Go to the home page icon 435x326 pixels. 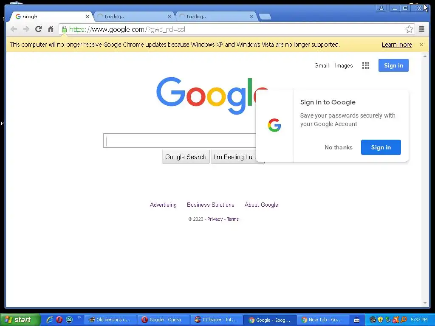pyautogui.click(x=51, y=29)
